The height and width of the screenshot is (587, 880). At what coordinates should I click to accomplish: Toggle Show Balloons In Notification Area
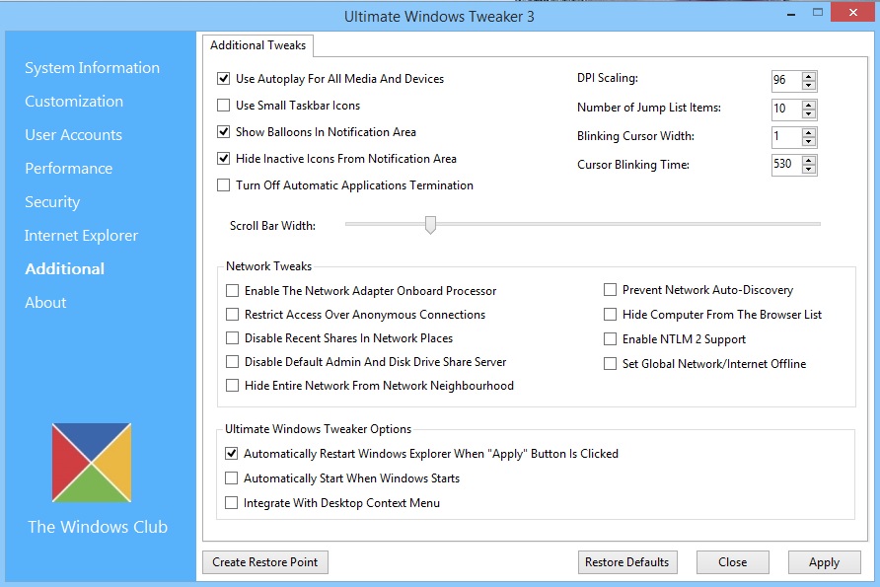click(x=223, y=132)
